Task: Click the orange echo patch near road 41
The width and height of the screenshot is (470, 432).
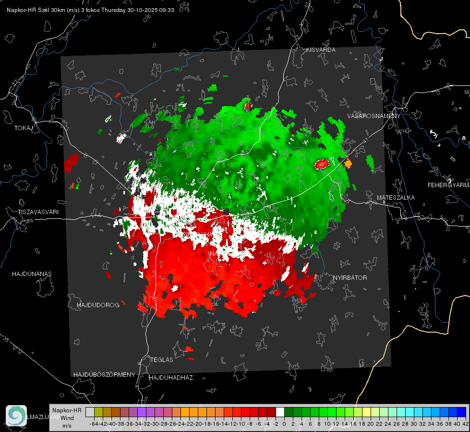Action: click(348, 163)
